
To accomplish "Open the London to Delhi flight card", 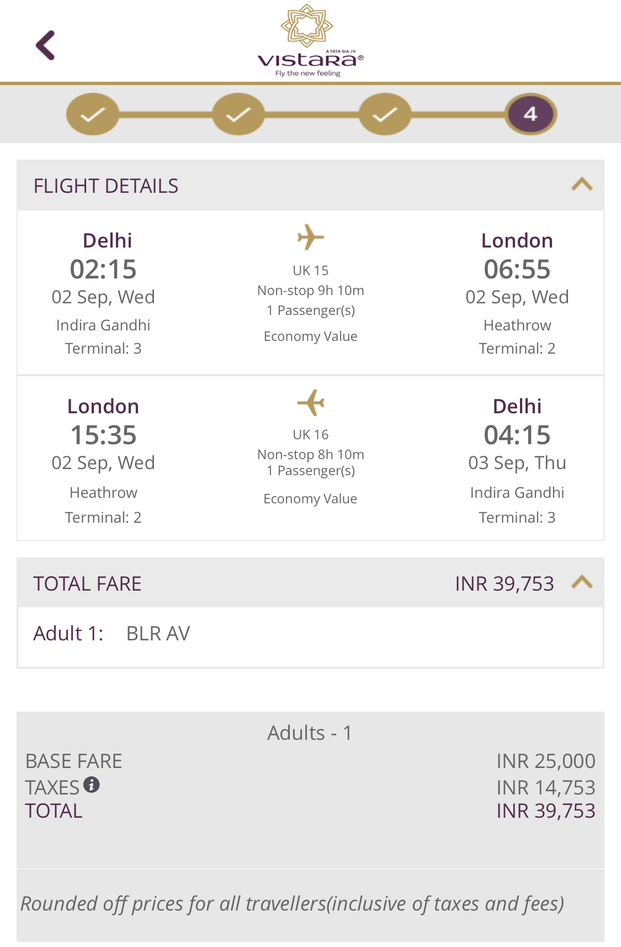I will click(310, 459).
